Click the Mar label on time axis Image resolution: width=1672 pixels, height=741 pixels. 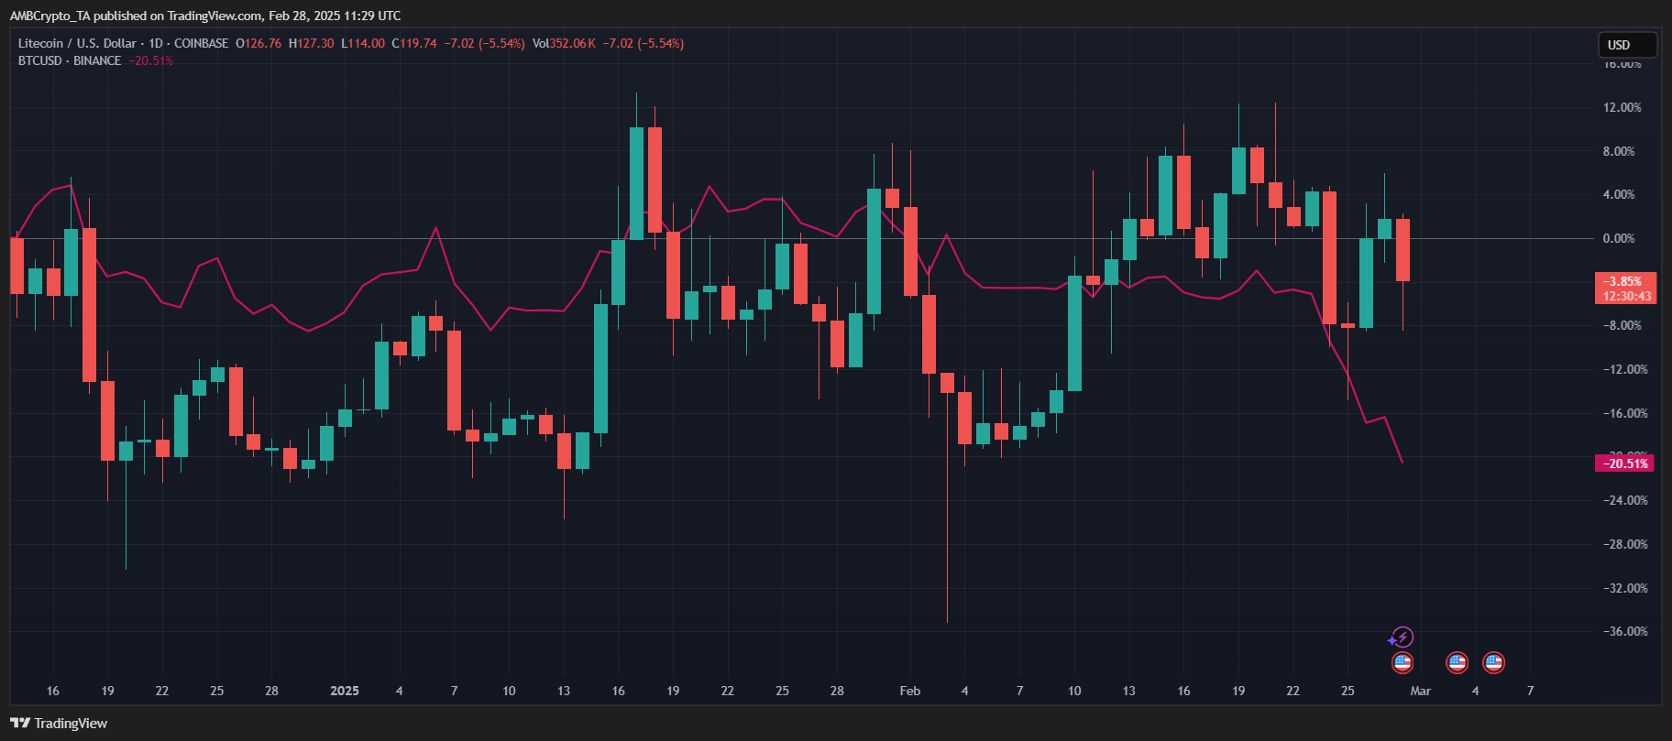(x=1420, y=691)
